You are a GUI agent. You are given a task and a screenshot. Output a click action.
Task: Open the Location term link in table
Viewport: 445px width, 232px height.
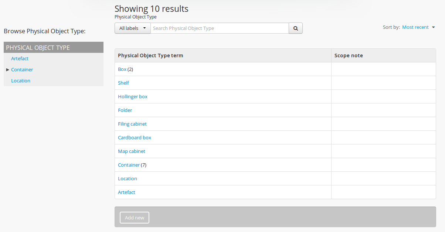128,178
